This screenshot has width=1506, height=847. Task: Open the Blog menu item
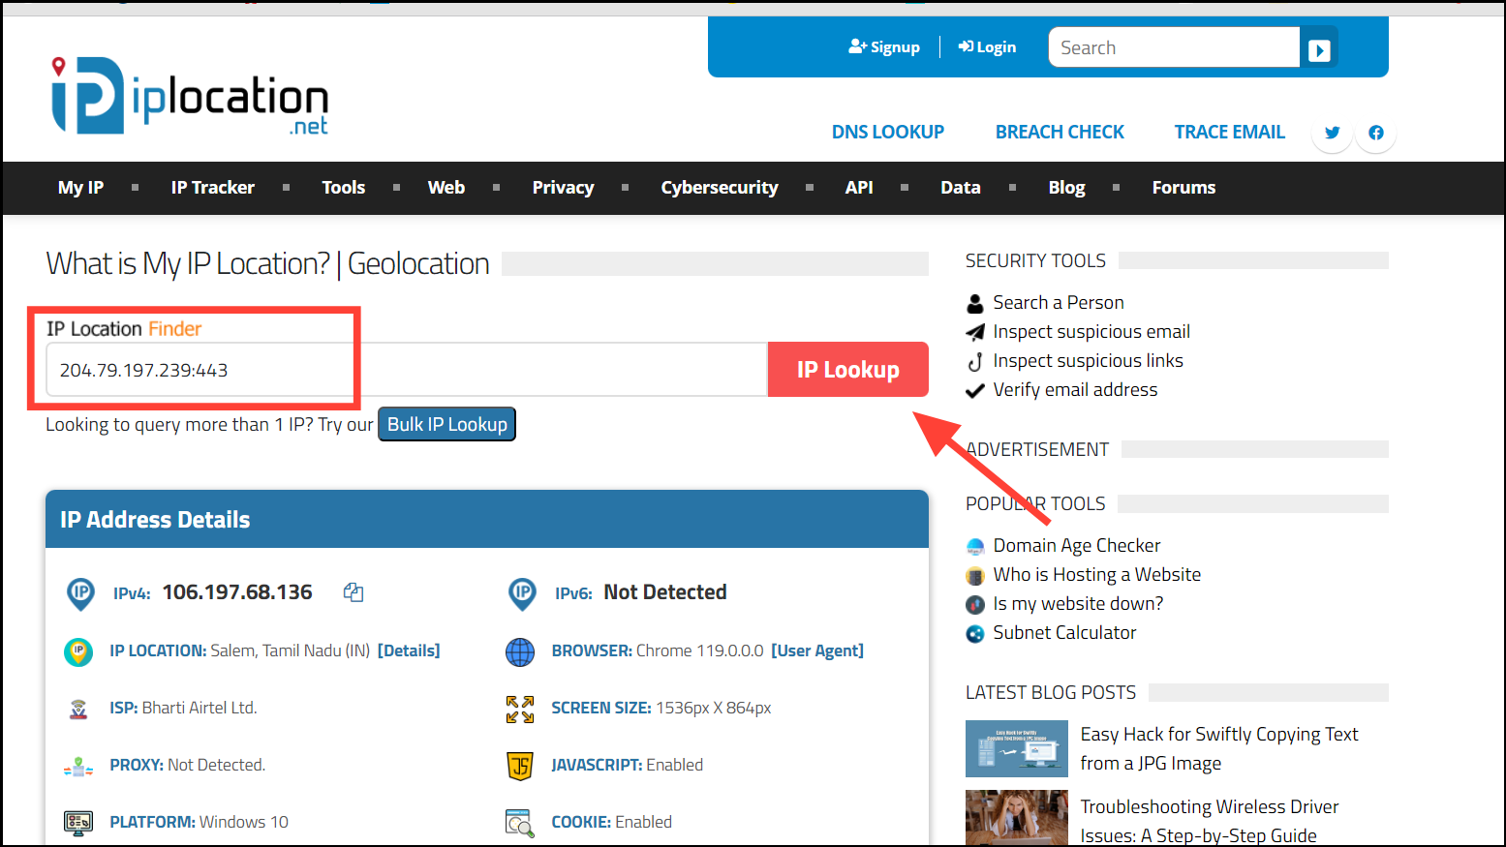point(1066,188)
